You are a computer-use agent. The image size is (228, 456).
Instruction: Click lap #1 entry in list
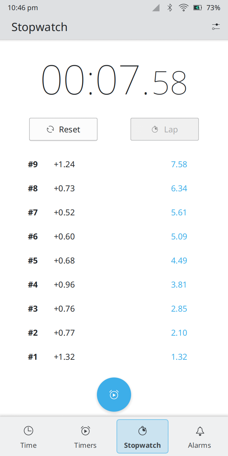(33, 357)
